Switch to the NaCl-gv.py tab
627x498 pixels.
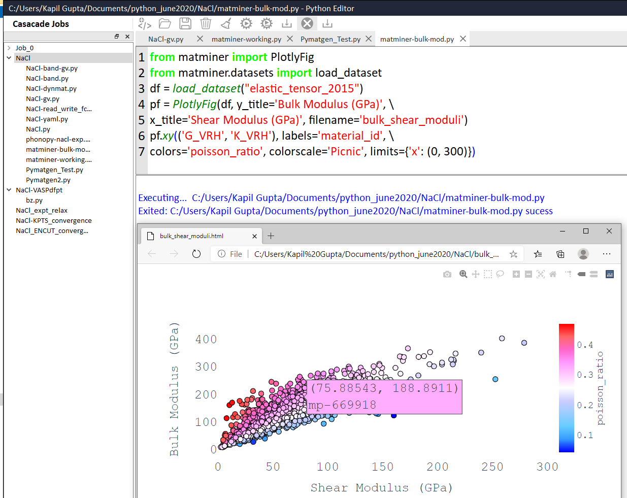166,39
